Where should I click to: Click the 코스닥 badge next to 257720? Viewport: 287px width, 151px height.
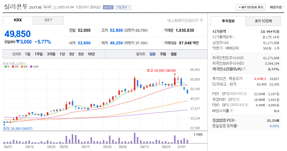click(x=47, y=7)
